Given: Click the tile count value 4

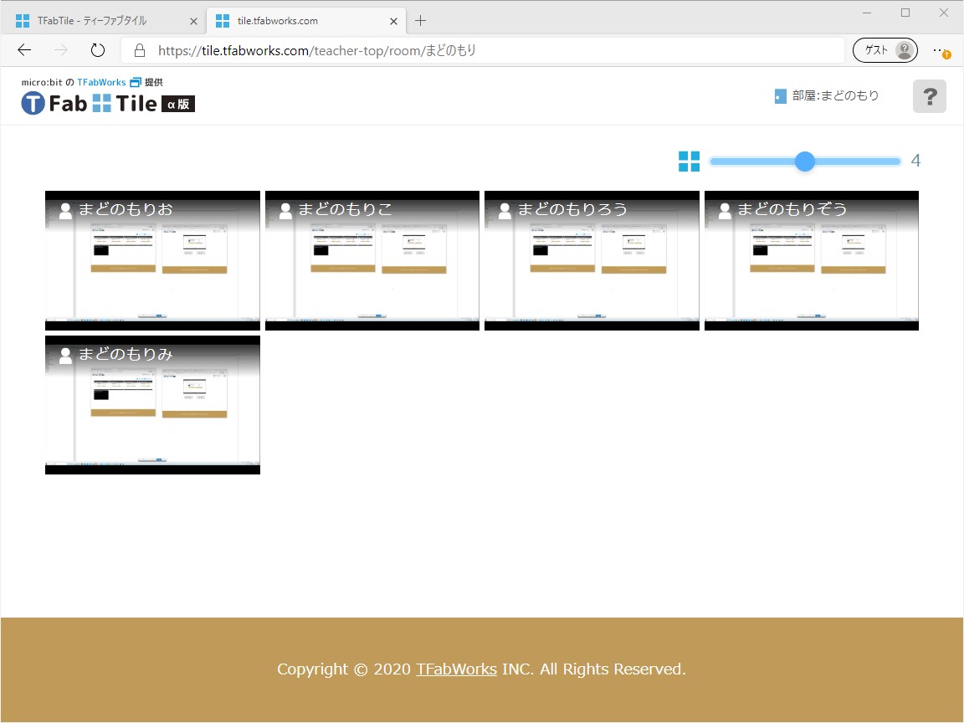Looking at the screenshot, I should click(915, 161).
